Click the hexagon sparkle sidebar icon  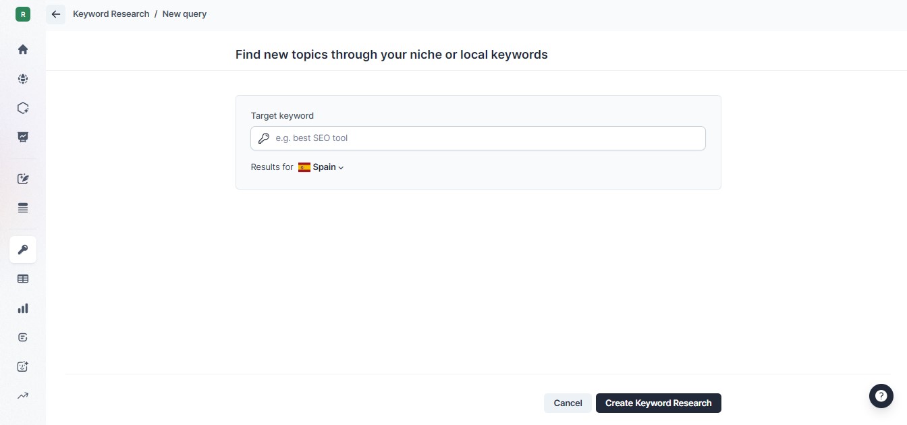pyautogui.click(x=23, y=108)
